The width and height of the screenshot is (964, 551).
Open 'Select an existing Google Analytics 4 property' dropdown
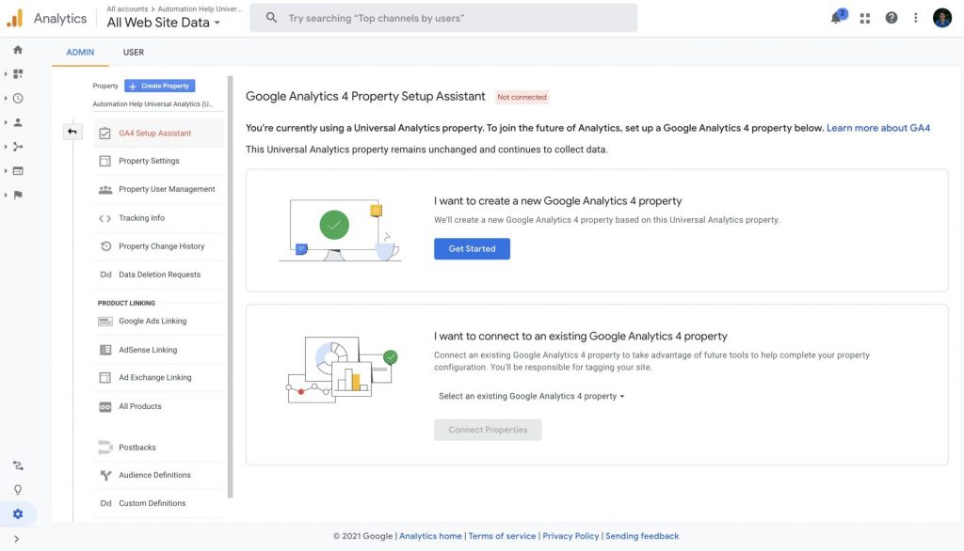coord(531,396)
